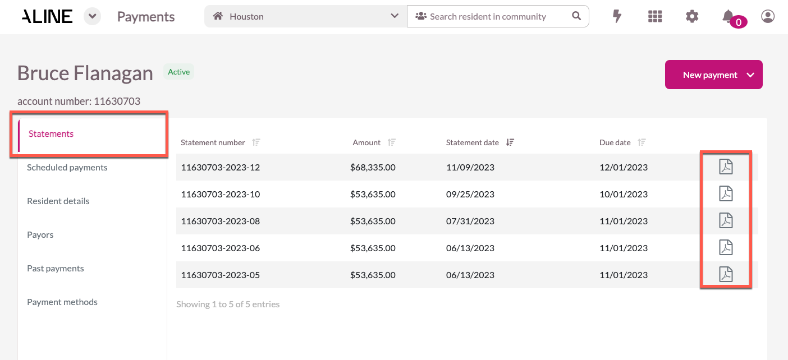Sort by Statement number column icon
788x360 pixels.
256,142
